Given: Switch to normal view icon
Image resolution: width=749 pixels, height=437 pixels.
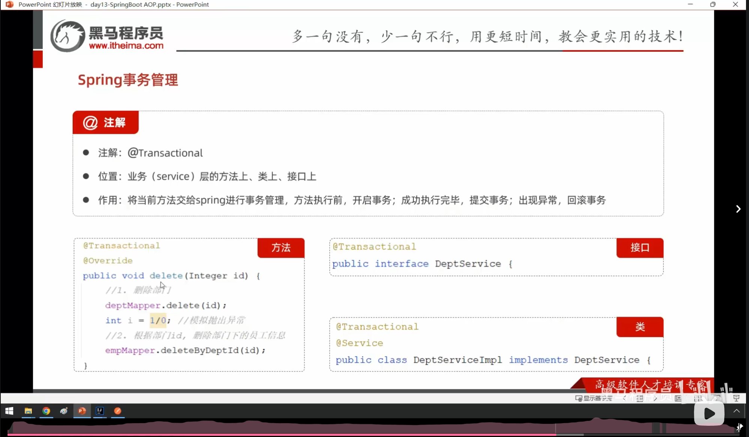Looking at the screenshot, I should (678, 398).
